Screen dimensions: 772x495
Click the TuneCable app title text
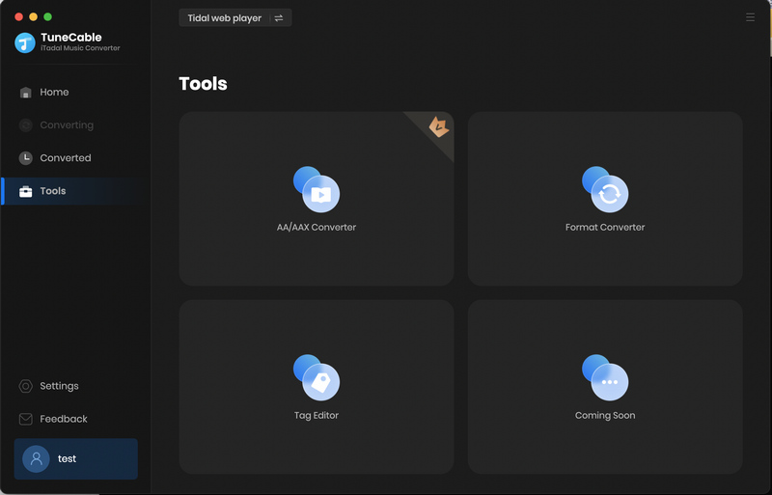71,38
